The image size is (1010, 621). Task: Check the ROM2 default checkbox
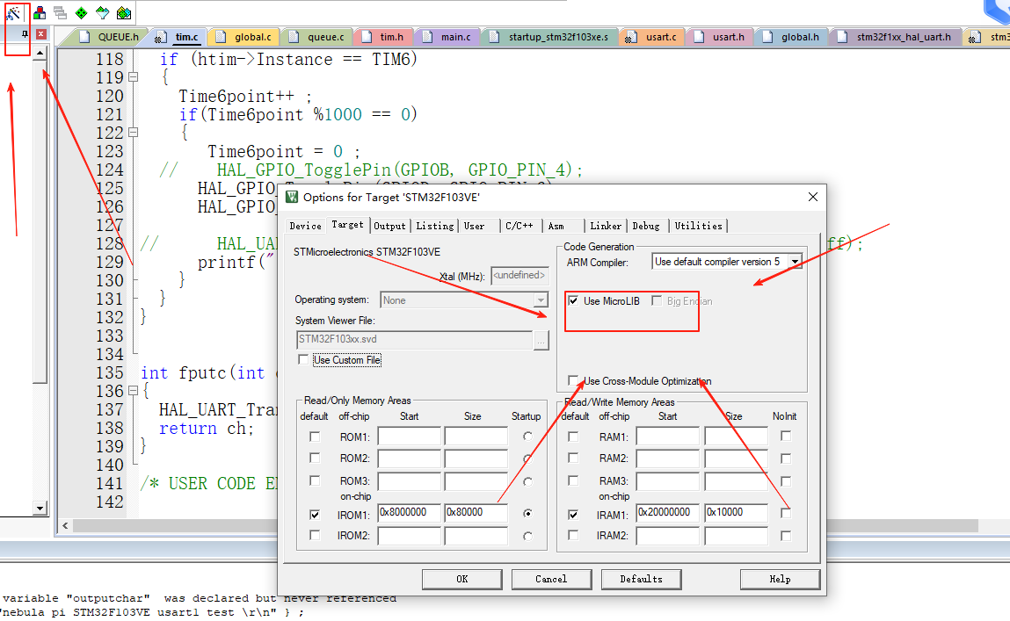pyautogui.click(x=315, y=459)
